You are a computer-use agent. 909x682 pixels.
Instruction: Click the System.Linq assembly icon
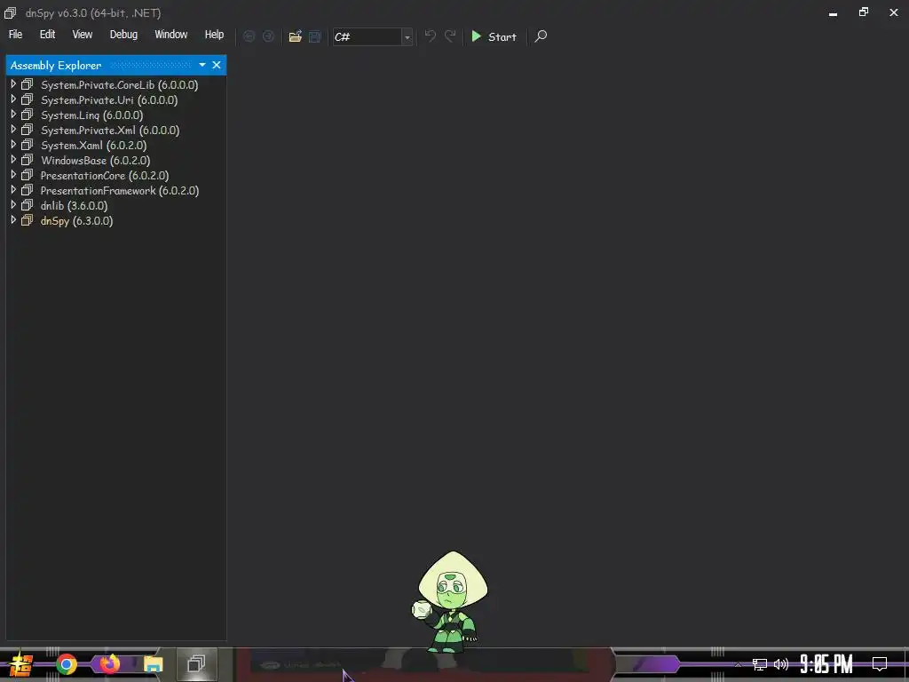(x=27, y=115)
